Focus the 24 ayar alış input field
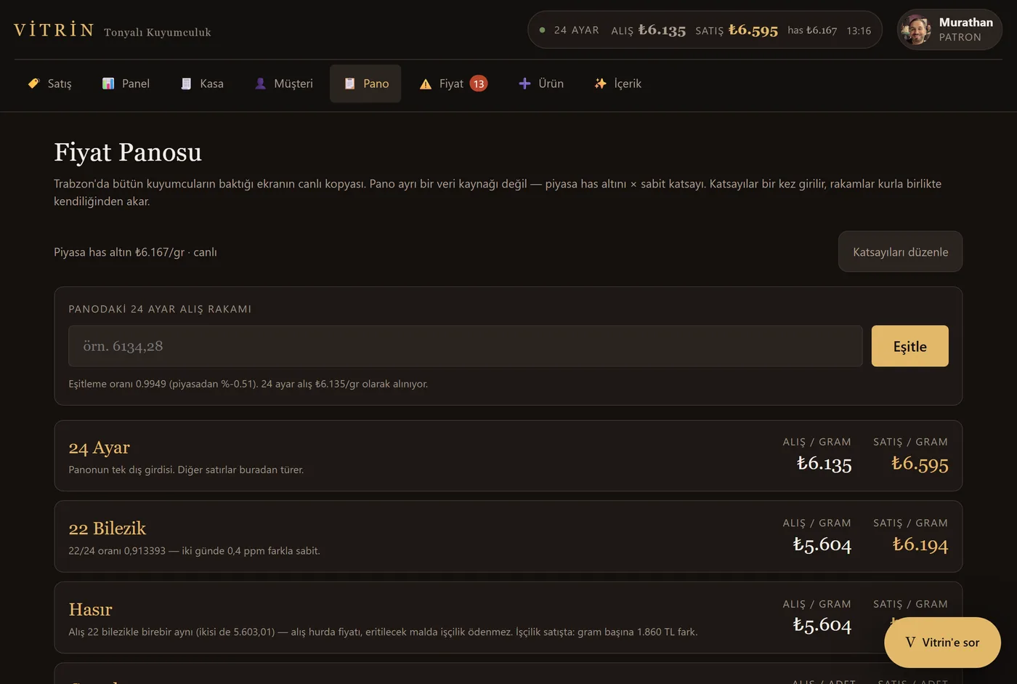The width and height of the screenshot is (1017, 684). click(x=465, y=346)
